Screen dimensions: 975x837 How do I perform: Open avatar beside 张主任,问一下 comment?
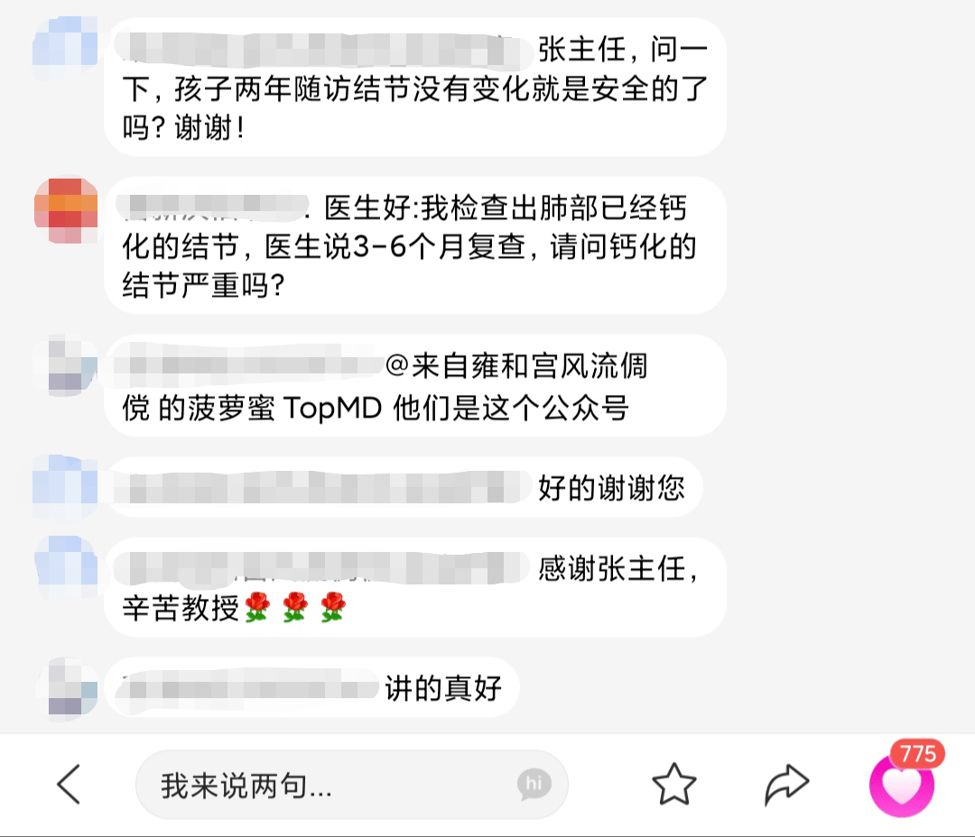(65, 48)
